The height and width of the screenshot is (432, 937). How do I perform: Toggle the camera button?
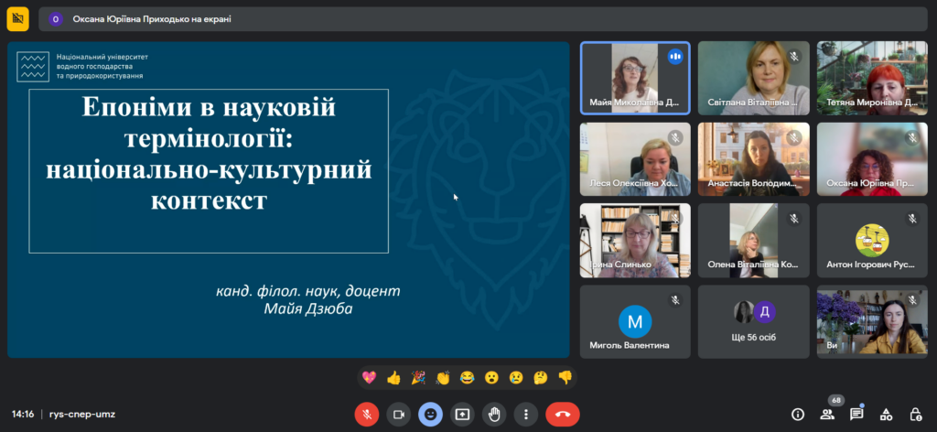click(x=398, y=414)
